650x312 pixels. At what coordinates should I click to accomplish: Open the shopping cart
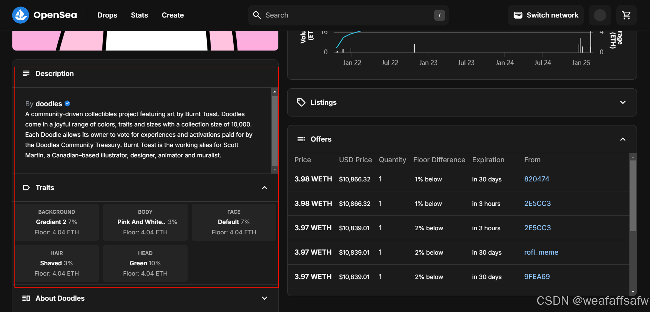[626, 15]
